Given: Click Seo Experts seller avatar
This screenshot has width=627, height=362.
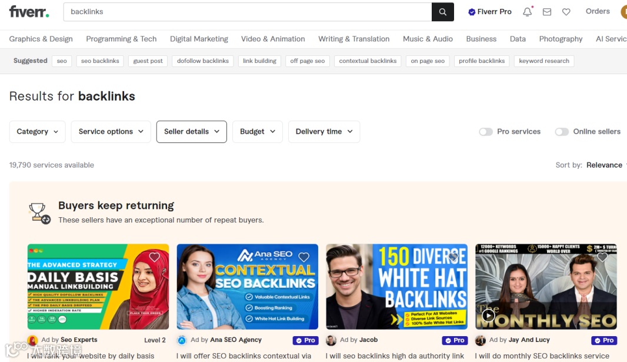Looking at the screenshot, I should (32, 340).
